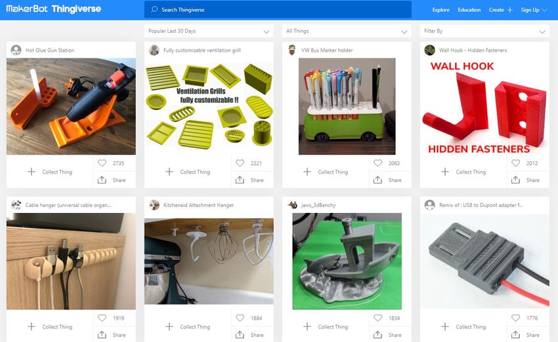558x342 pixels.
Task: Click share icon for jaws_3dBenchy
Action: 377,335
